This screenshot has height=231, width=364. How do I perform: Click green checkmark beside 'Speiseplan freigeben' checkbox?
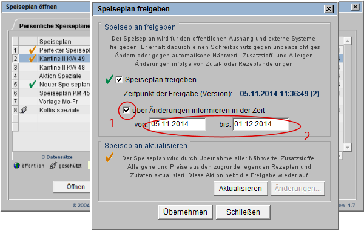(x=109, y=79)
